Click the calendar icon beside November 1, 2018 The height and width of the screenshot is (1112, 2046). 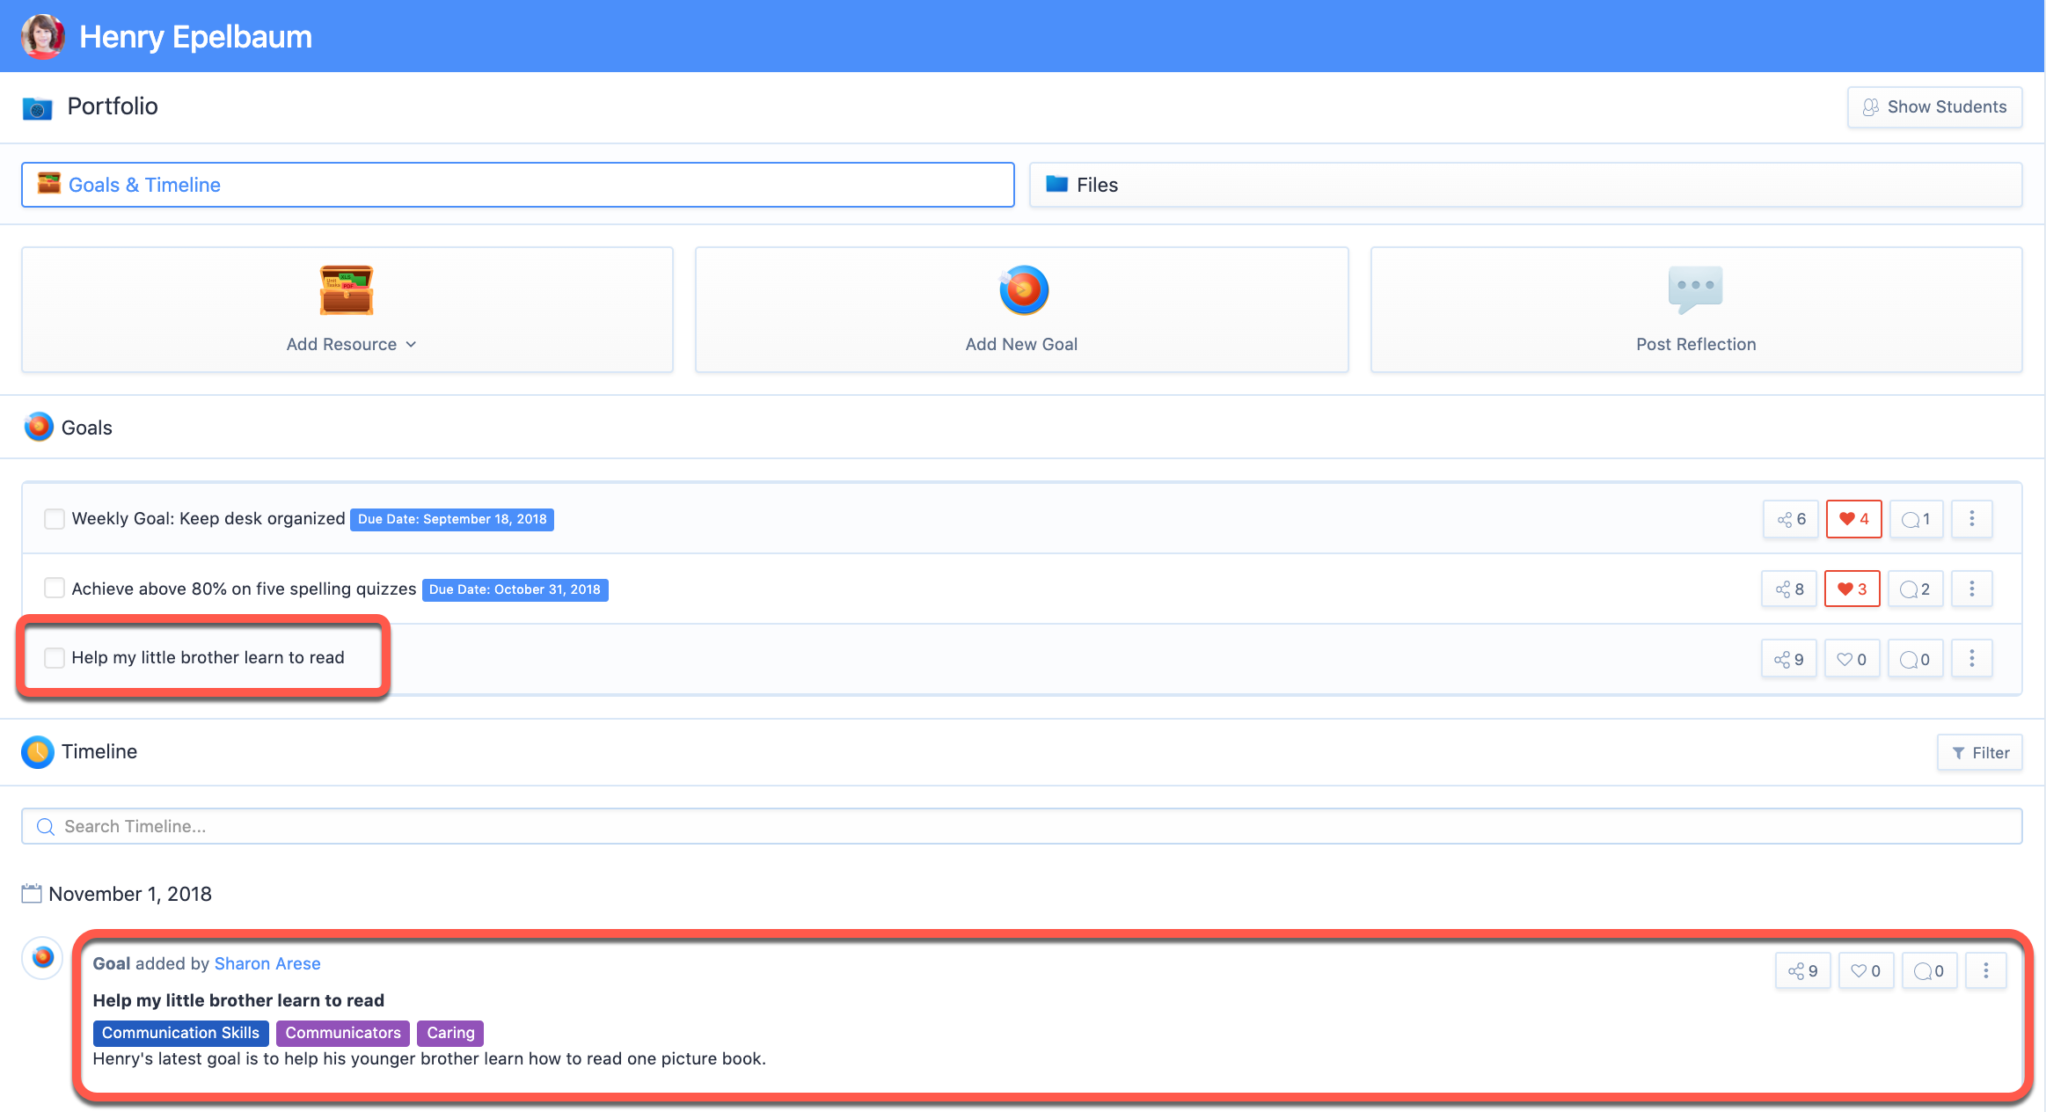(x=32, y=894)
